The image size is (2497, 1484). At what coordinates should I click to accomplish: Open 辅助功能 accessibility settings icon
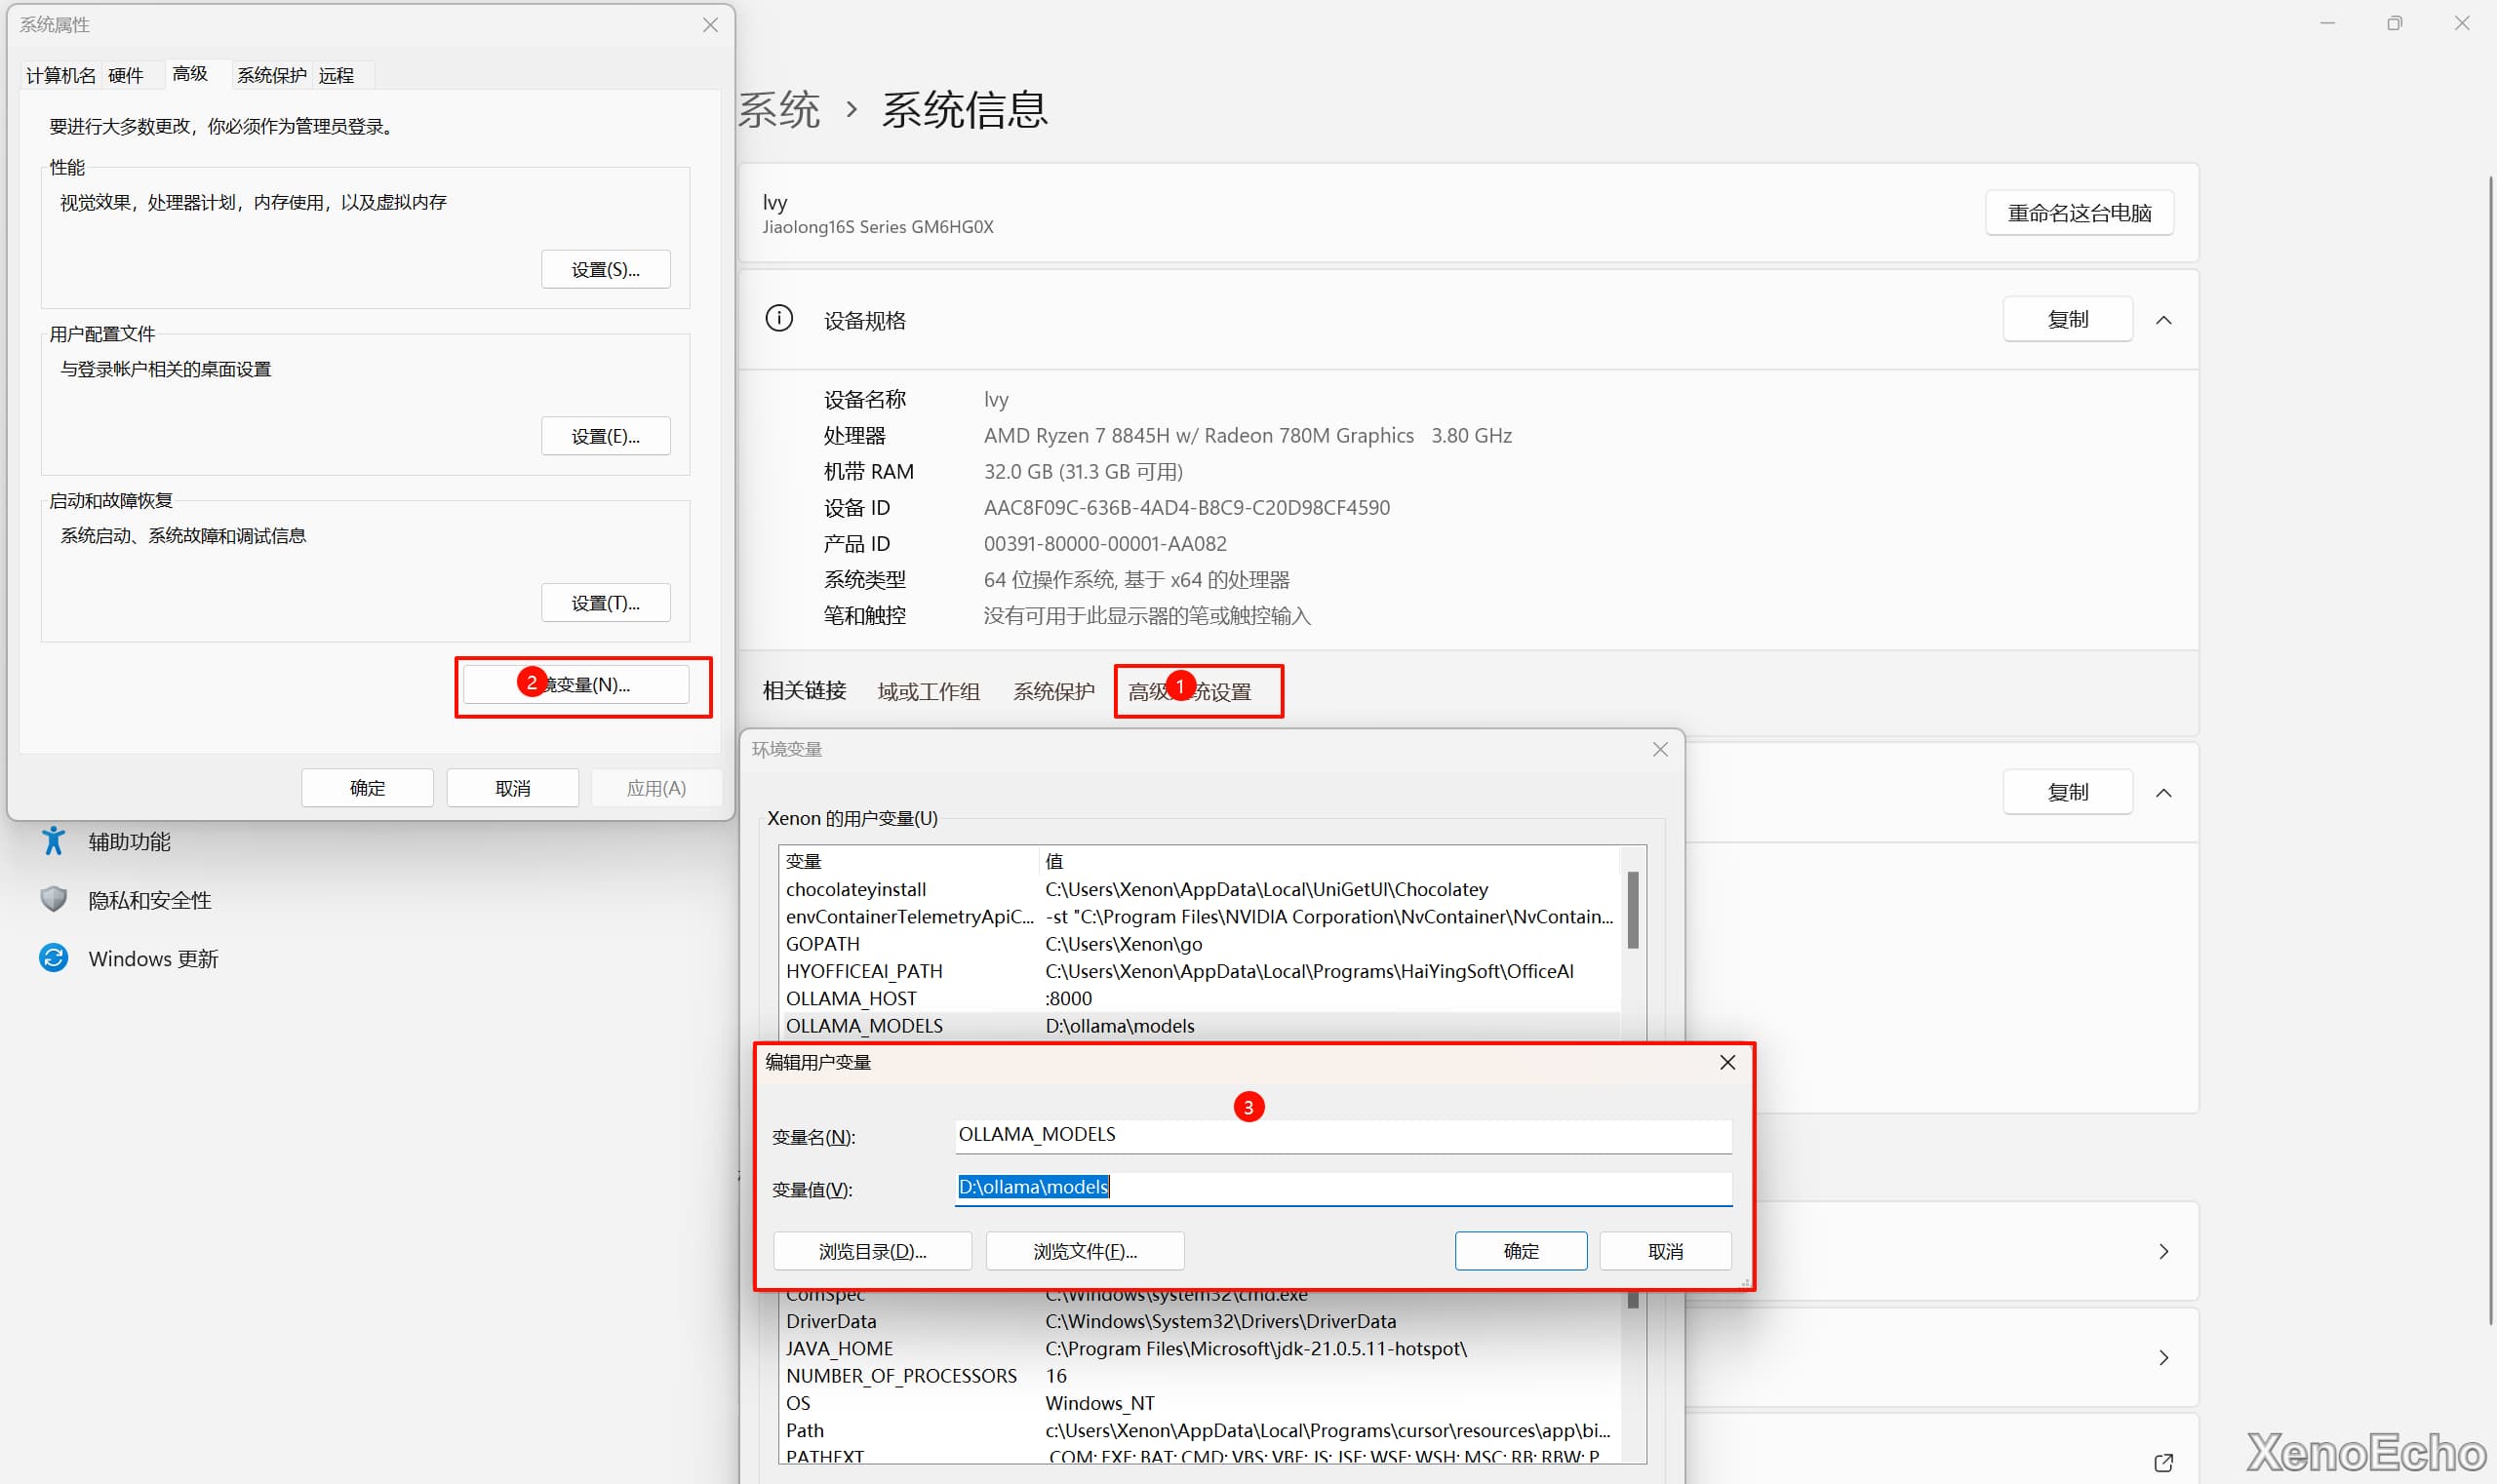pyautogui.click(x=53, y=841)
